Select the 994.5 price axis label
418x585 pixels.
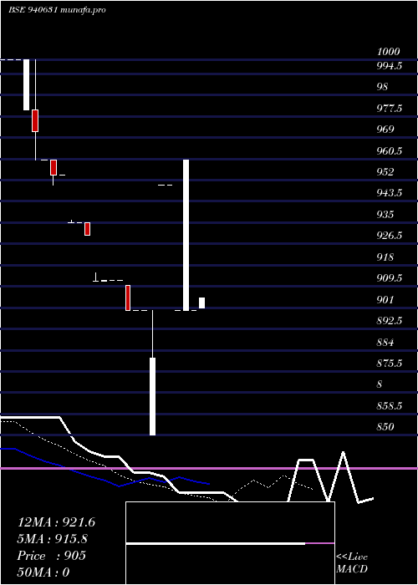click(390, 66)
